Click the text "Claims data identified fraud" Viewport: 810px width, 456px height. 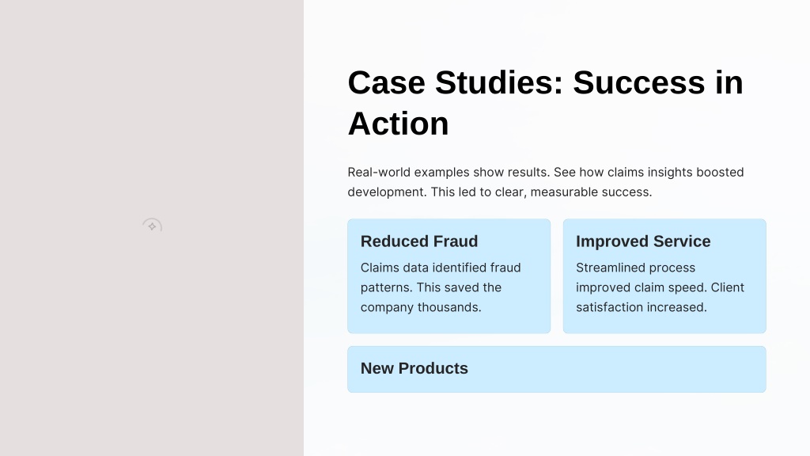click(441, 268)
